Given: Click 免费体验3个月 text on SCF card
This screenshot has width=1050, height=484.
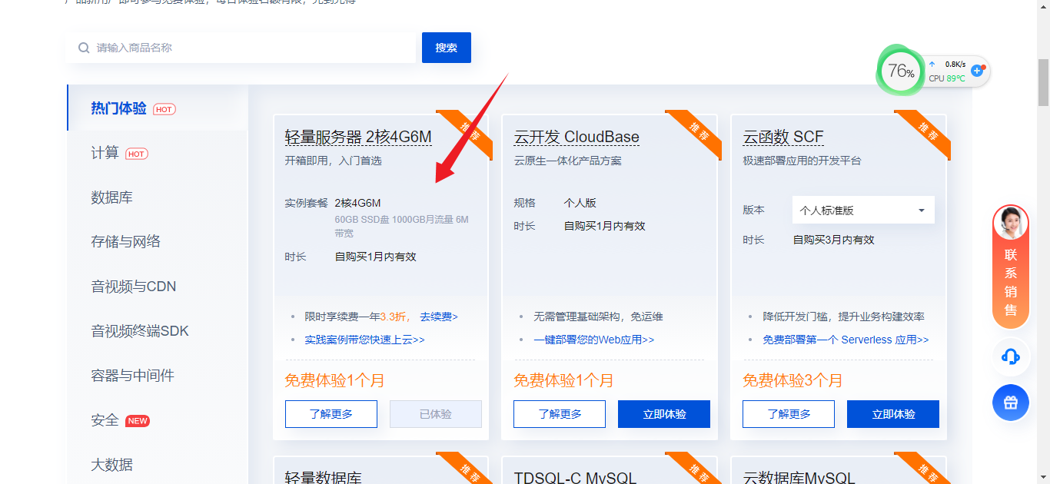Looking at the screenshot, I should coord(792,380).
